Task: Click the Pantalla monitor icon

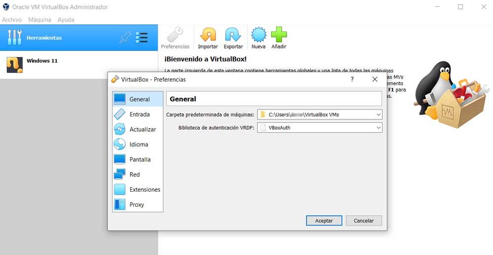Action: (119, 160)
